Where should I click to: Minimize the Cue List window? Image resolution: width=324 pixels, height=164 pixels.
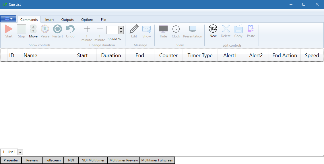coord(291,4)
